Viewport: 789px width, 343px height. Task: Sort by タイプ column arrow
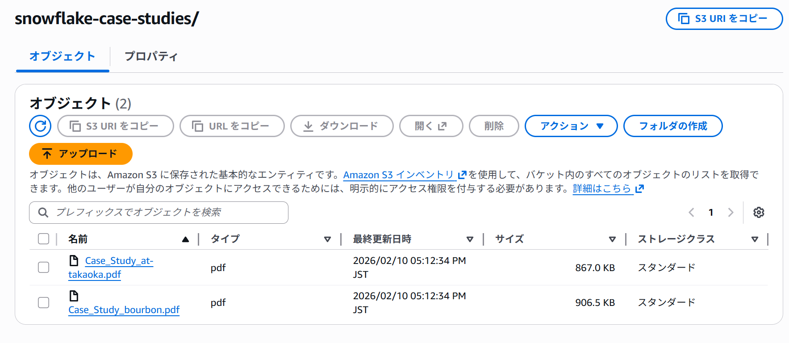pyautogui.click(x=327, y=239)
